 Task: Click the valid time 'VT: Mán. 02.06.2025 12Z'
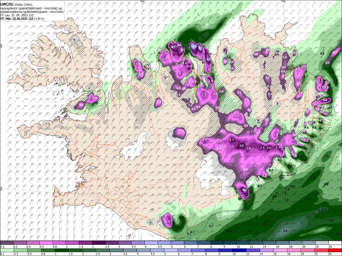(17, 19)
